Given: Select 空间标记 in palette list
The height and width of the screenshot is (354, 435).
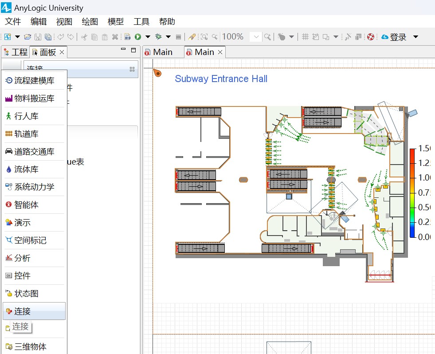Looking at the screenshot, I should [x=30, y=240].
